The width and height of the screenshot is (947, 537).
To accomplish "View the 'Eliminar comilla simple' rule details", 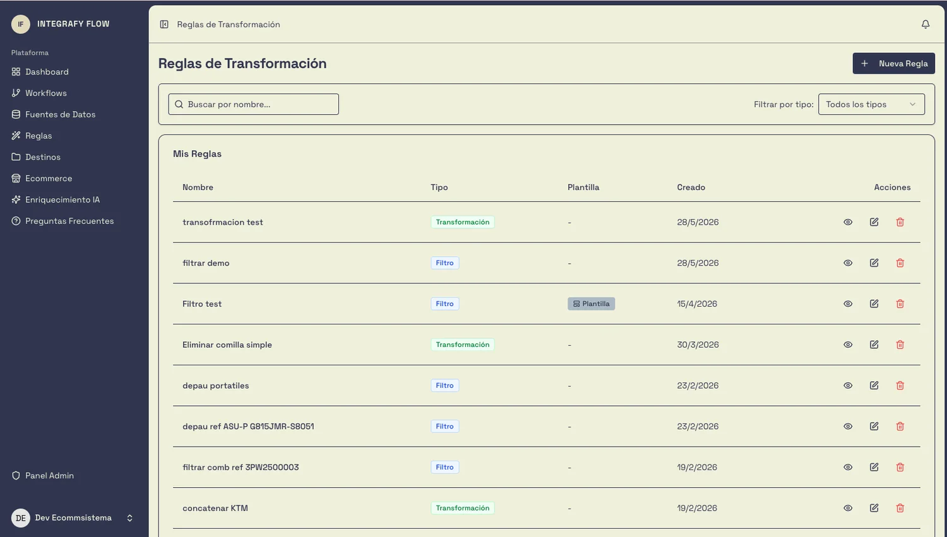I will [848, 345].
